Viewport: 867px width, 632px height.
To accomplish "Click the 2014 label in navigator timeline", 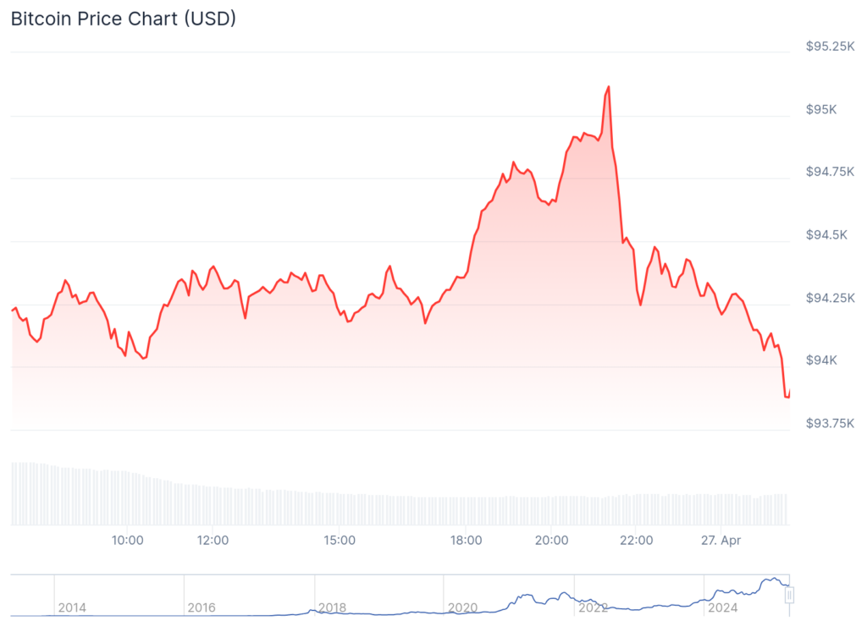I will (71, 607).
